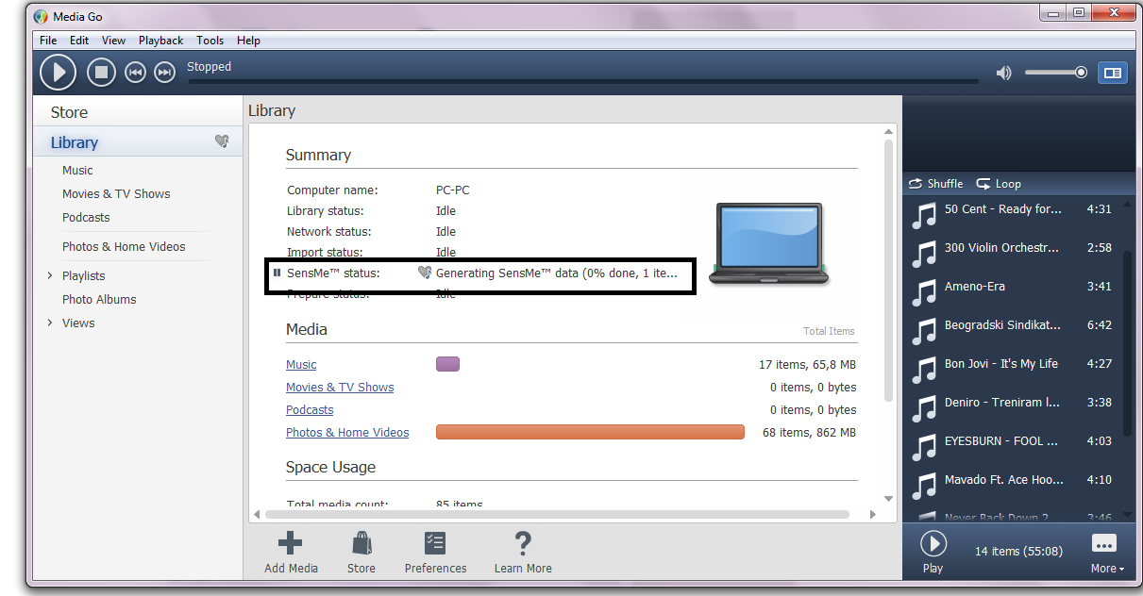Pause SensMe analysis with pause icon
1143x596 pixels.
click(x=277, y=273)
